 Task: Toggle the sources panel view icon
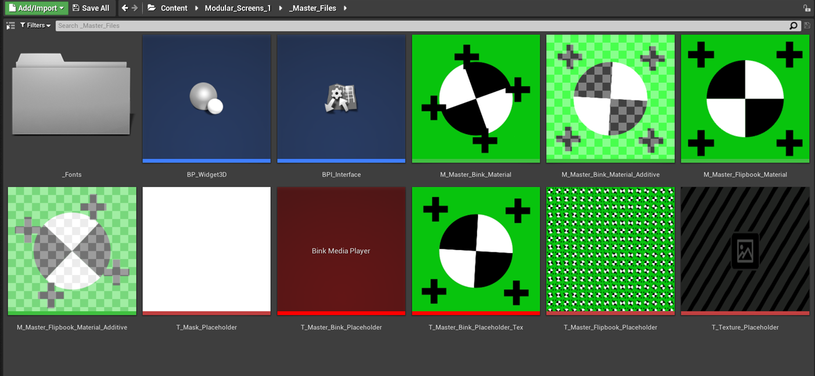(10, 26)
